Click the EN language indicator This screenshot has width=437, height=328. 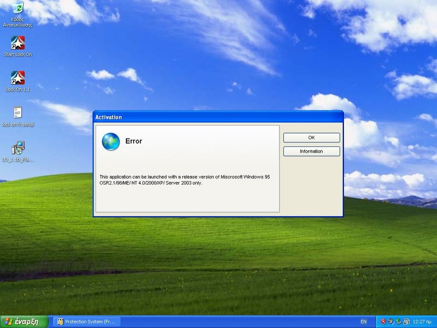pos(363,321)
